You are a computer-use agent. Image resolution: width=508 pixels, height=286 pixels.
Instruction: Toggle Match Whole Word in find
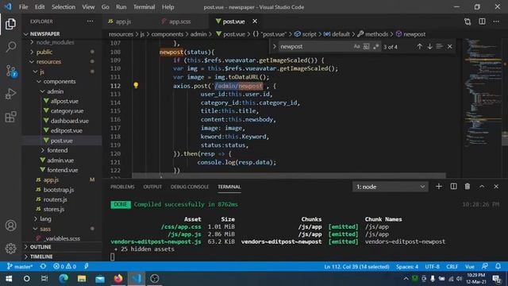[366, 47]
